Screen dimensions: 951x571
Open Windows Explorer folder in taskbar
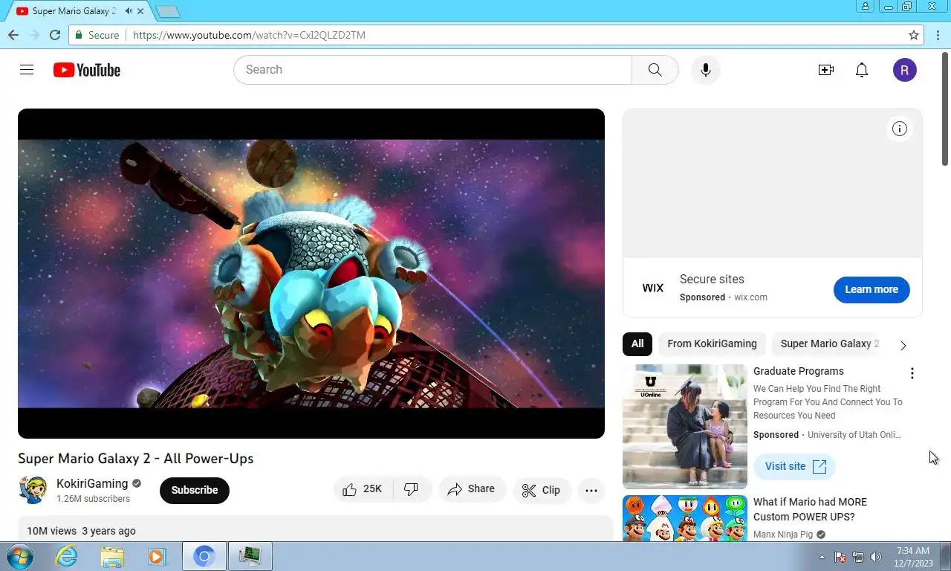click(x=112, y=556)
